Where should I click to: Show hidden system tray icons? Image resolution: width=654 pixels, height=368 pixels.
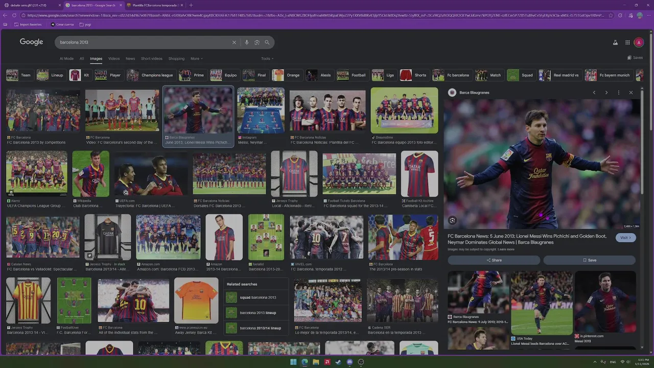[596, 362]
